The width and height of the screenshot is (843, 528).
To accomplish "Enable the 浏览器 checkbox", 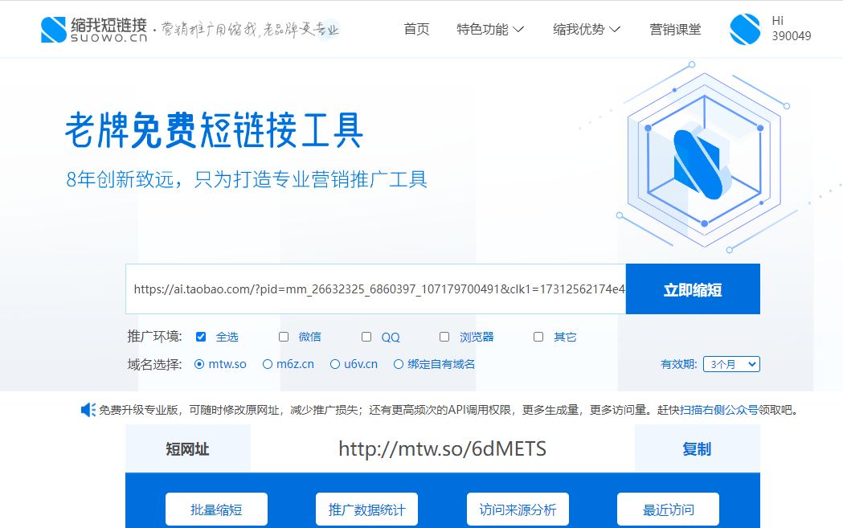I will tap(444, 336).
